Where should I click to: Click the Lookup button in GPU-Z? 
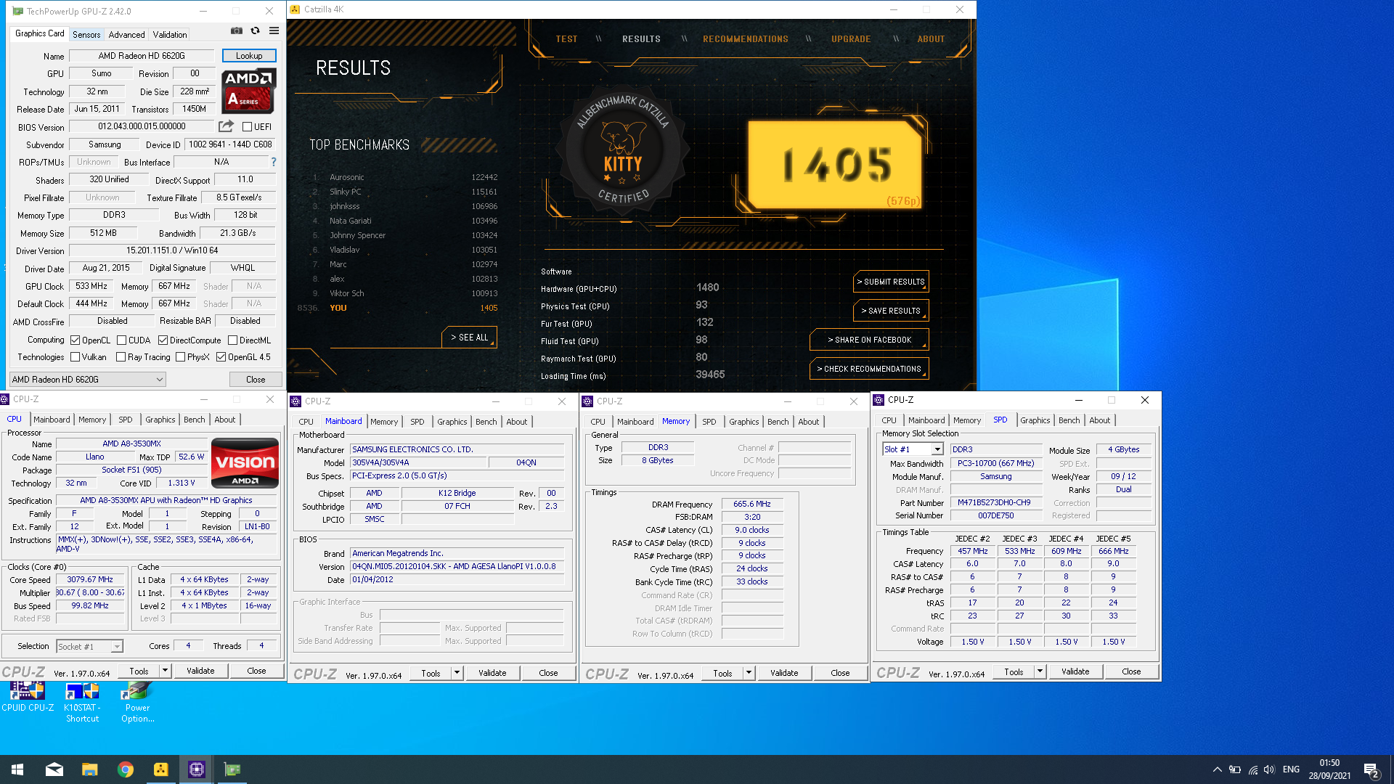249,56
